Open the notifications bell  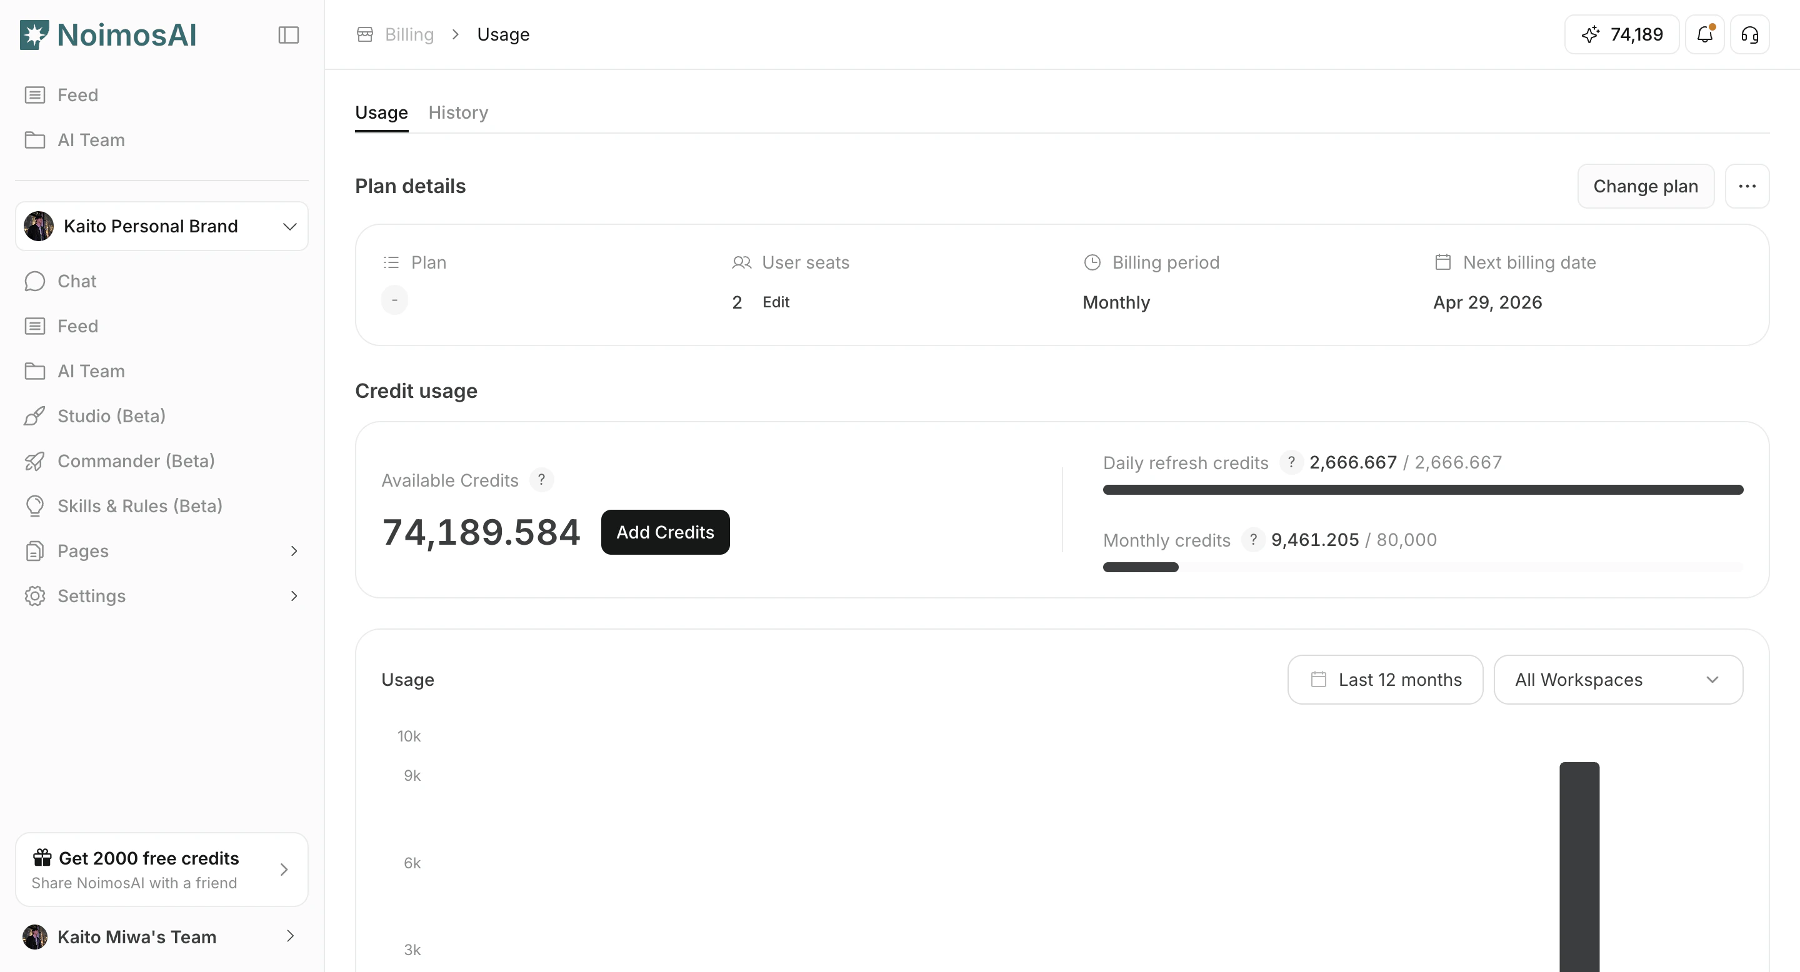pyautogui.click(x=1705, y=34)
